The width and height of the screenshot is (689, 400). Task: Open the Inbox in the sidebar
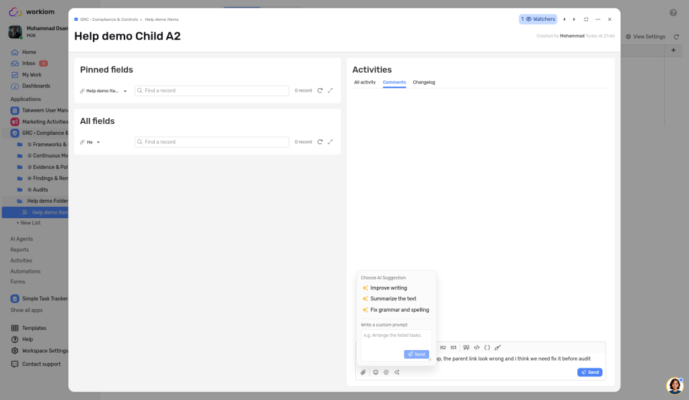(28, 63)
